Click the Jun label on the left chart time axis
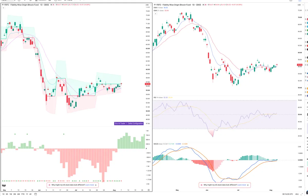Image resolution: width=308 pixels, height=196 pixels. 39,190
